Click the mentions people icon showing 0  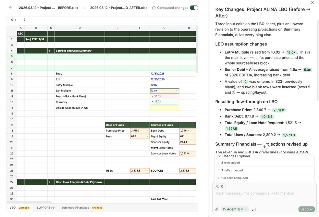pos(219,187)
